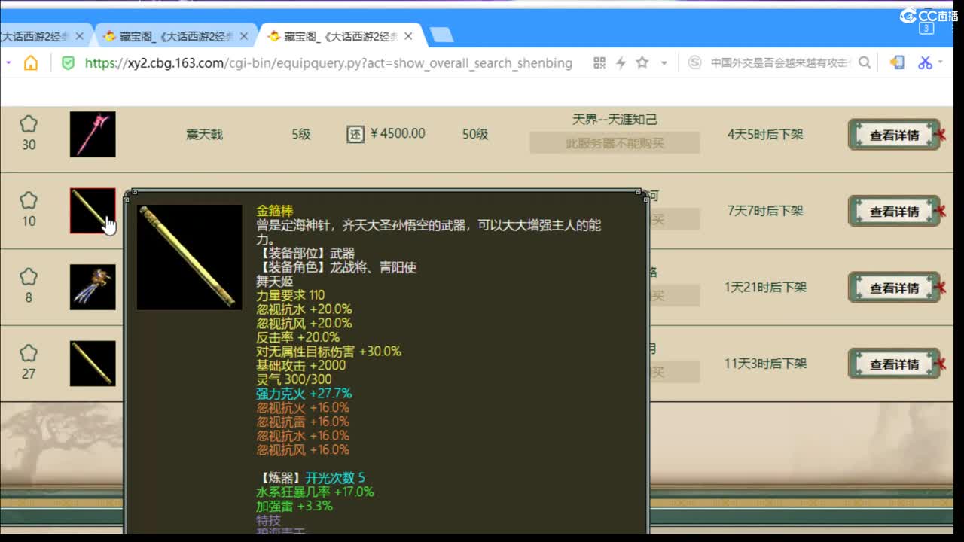964x542 pixels.
Task: Click the 强力克火 +27.7% attribute line
Action: pyautogui.click(x=304, y=394)
